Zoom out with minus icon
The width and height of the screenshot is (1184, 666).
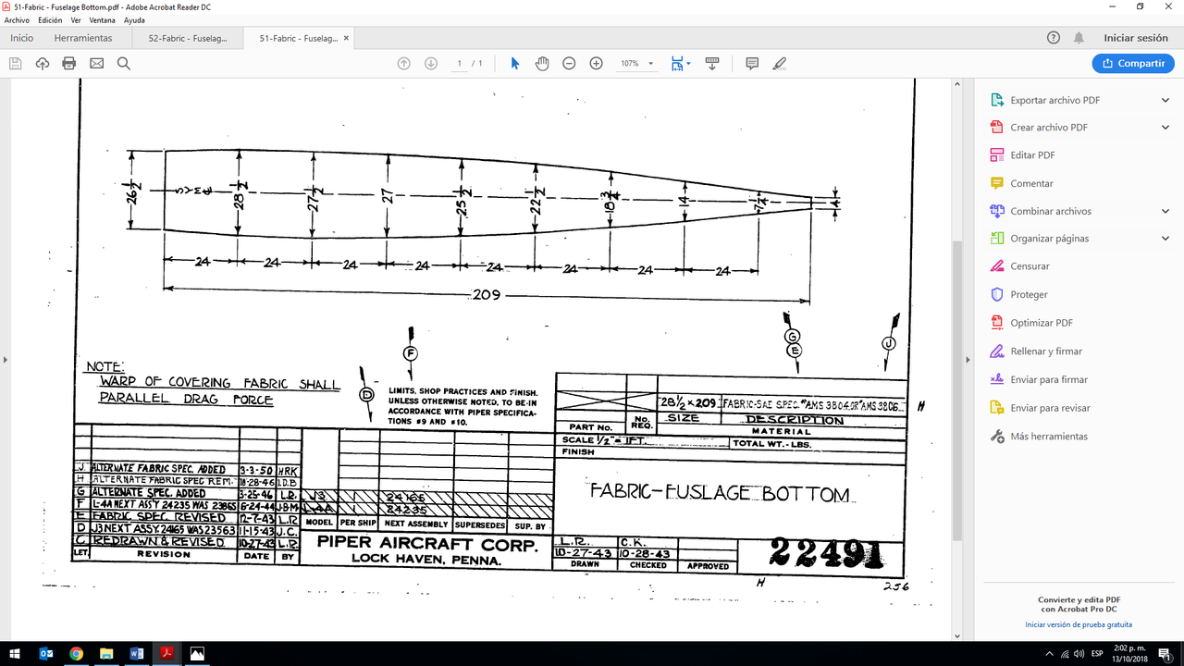(569, 63)
